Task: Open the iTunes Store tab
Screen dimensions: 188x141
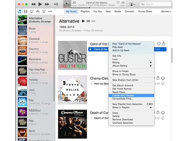Action: [145, 11]
